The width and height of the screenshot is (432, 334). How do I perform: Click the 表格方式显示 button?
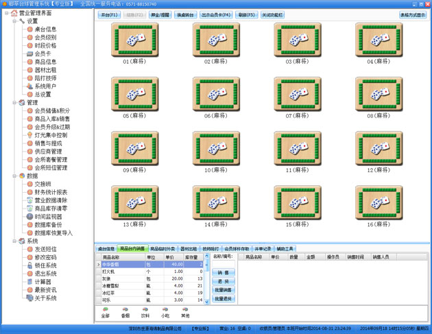(x=412, y=14)
